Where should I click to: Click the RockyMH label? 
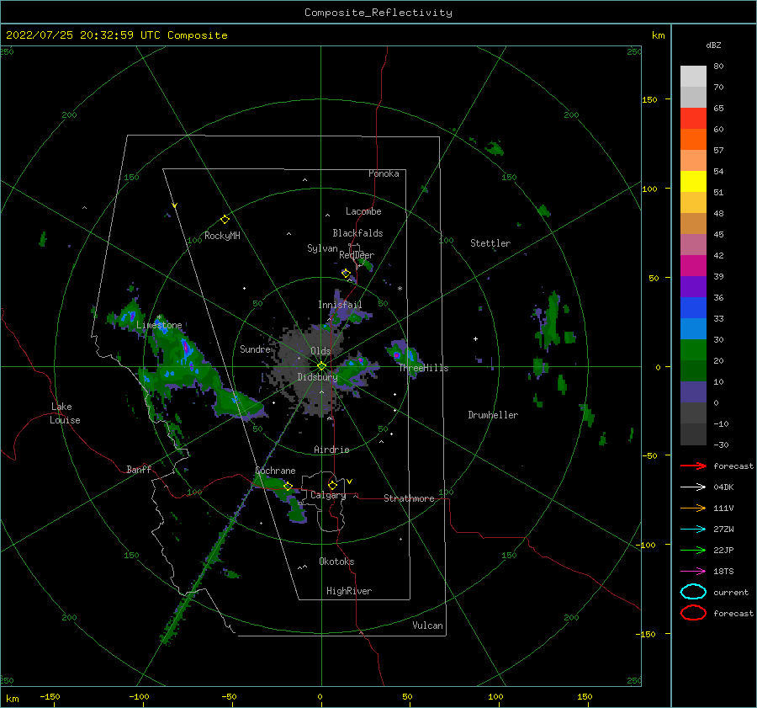pyautogui.click(x=222, y=236)
